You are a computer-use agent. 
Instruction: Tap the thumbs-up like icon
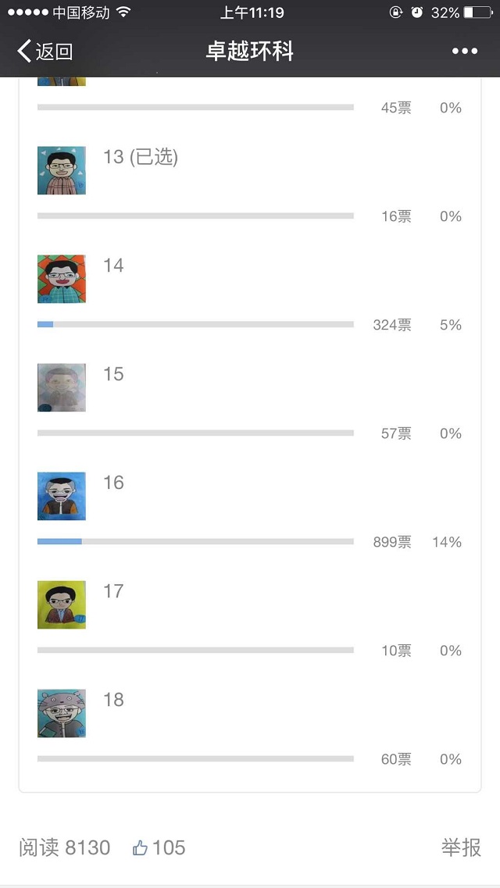point(141,847)
